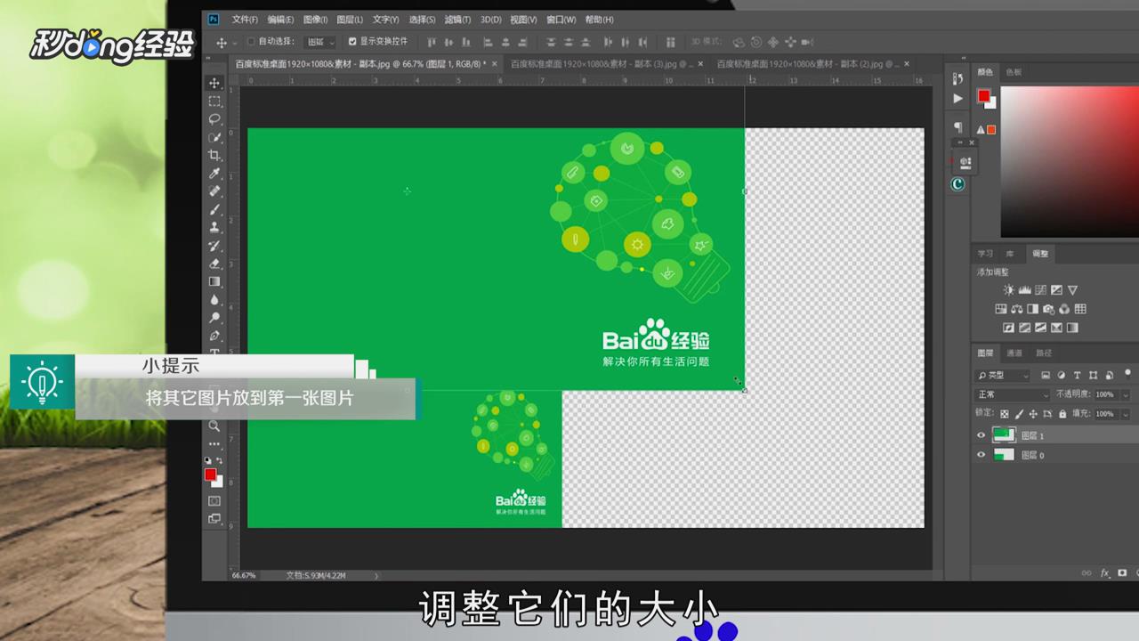Select the Gradient tool
Image resolution: width=1139 pixels, height=641 pixels.
214,281
